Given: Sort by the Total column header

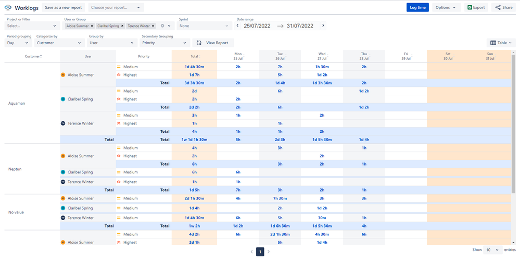Looking at the screenshot, I should [x=194, y=56].
